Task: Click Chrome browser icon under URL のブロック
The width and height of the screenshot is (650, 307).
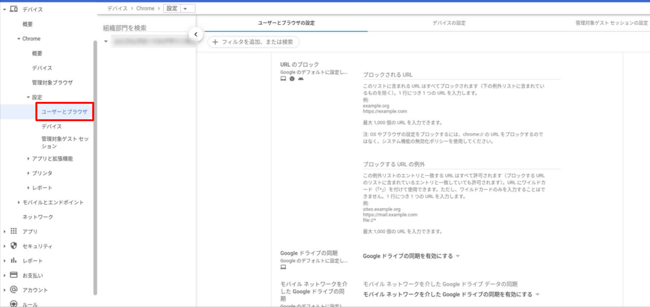Action: tap(292, 79)
